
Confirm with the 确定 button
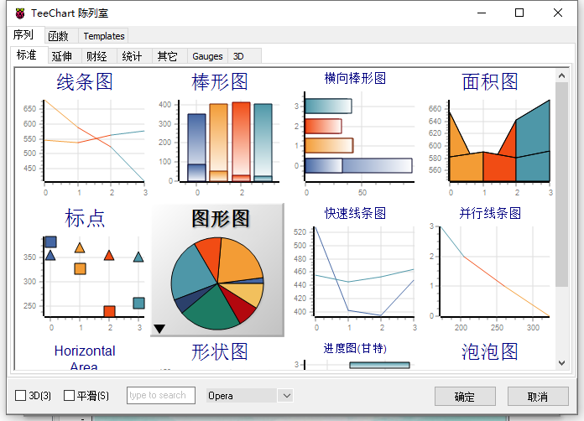(465, 397)
